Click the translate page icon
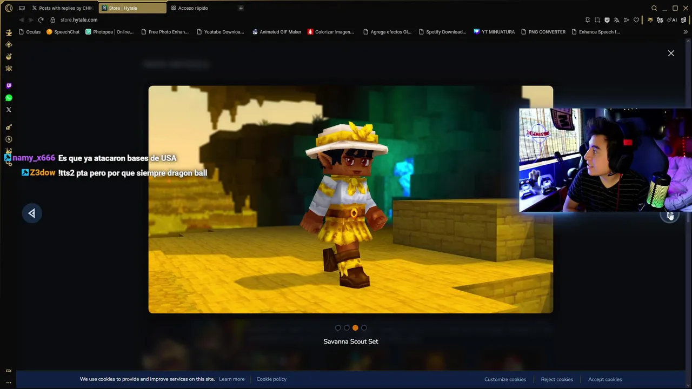The image size is (692, 389). pos(617,20)
